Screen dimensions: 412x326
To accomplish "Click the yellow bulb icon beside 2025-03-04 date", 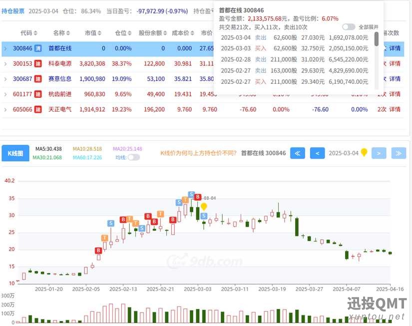I will [364, 152].
